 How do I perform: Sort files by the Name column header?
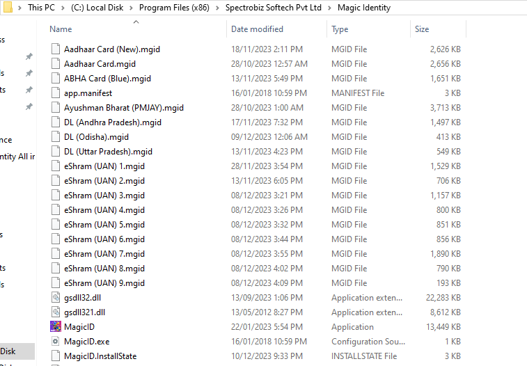point(61,29)
